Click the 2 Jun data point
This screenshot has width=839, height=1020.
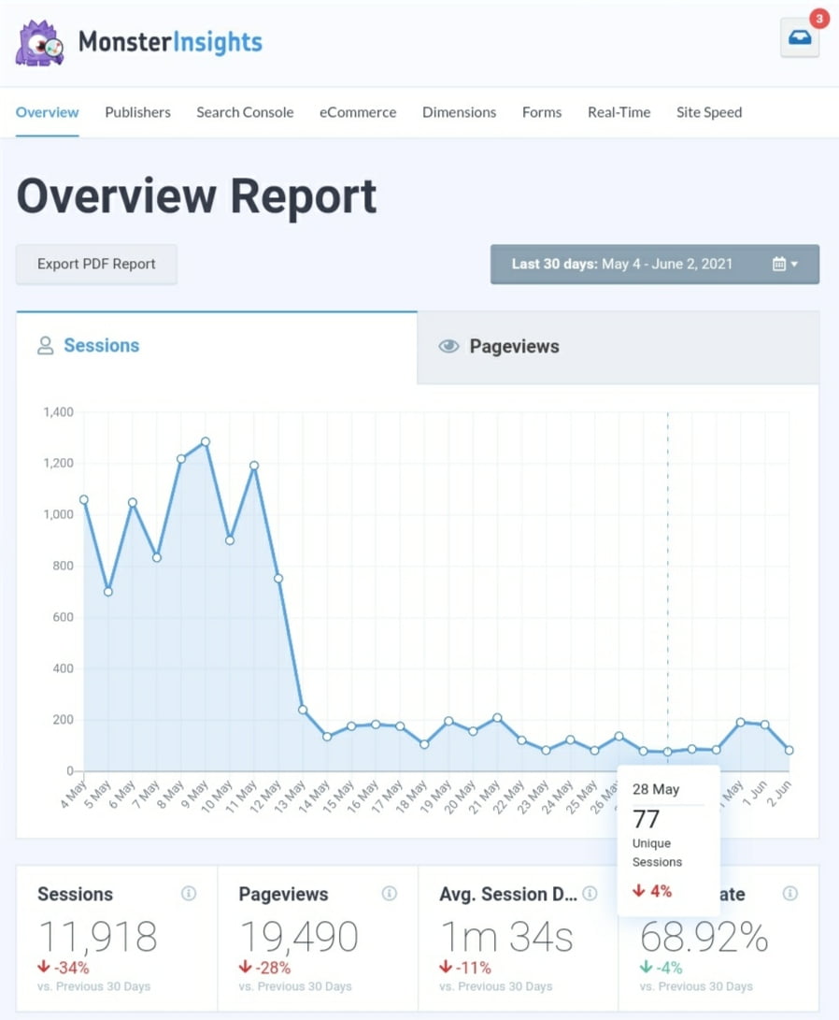coord(789,750)
